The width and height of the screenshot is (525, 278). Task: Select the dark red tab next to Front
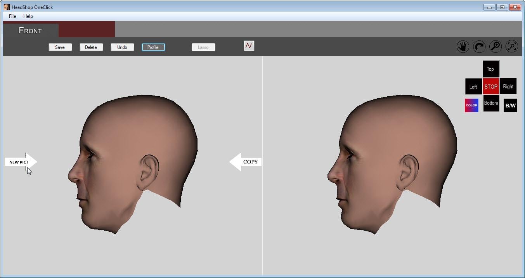pos(87,30)
